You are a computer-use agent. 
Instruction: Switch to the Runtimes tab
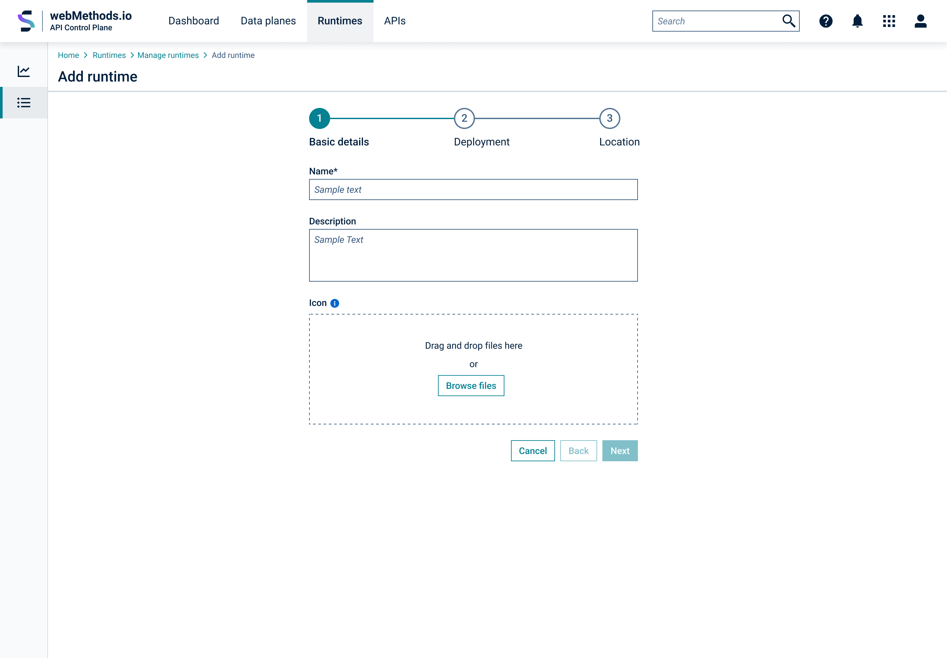coord(340,21)
